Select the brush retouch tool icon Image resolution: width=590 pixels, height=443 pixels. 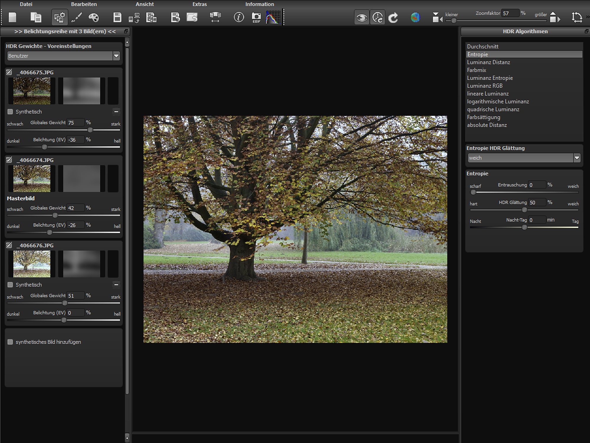click(x=77, y=17)
